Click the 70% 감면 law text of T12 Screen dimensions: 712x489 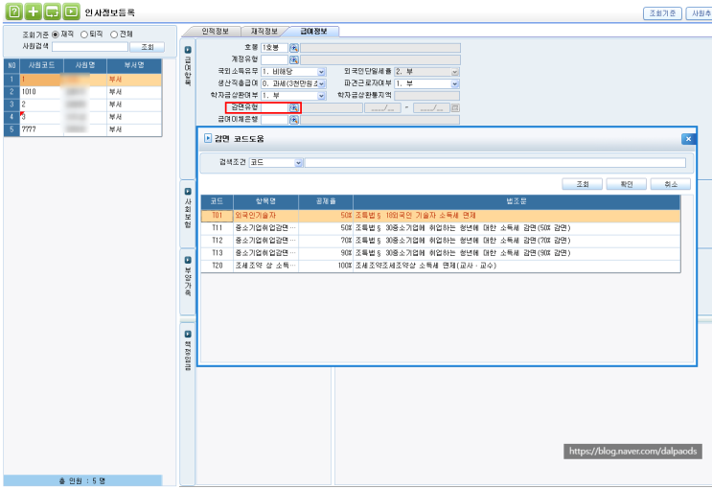(x=462, y=241)
